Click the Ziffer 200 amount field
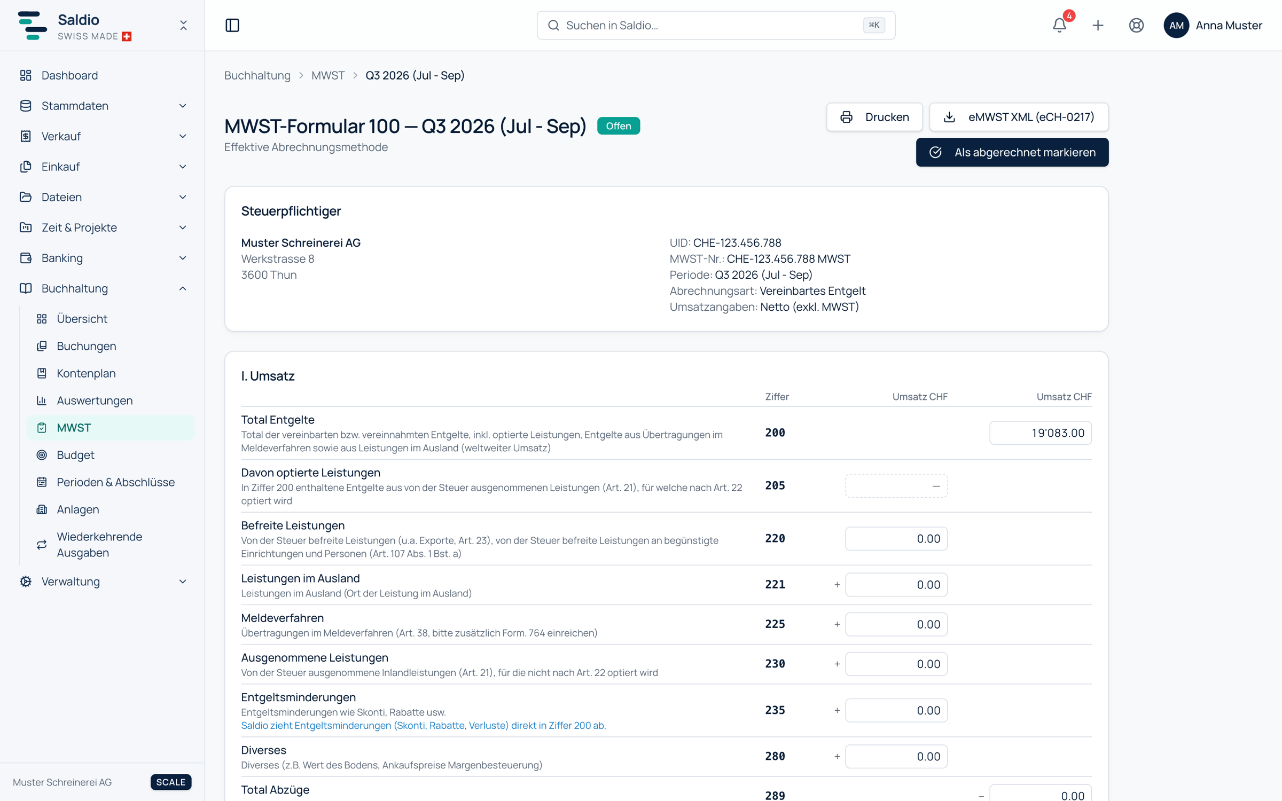 (1040, 433)
